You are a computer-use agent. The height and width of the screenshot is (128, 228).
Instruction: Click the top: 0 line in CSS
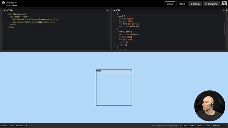(123, 45)
